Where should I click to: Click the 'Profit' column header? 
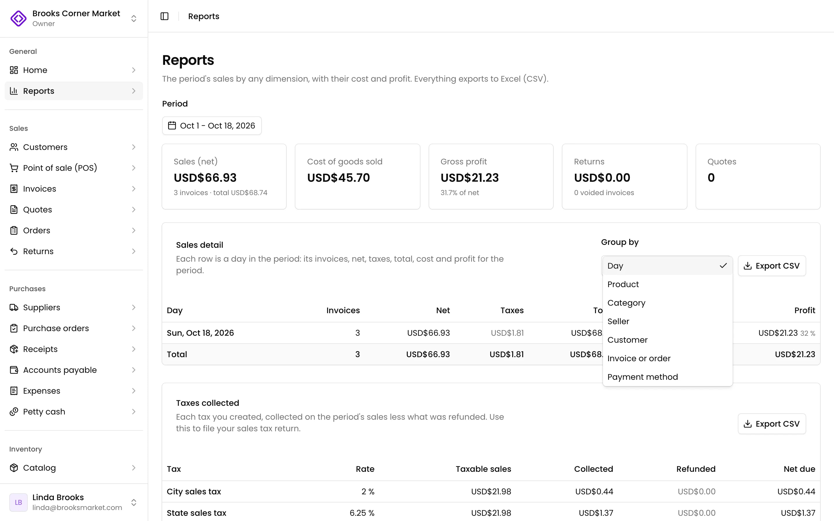point(805,311)
